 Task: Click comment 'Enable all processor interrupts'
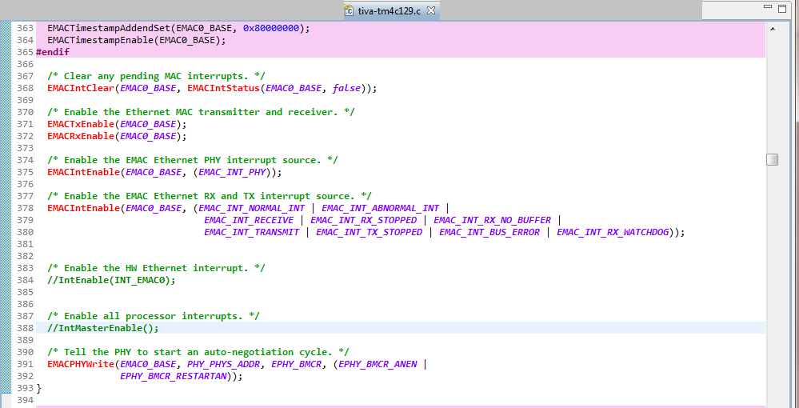(x=154, y=316)
